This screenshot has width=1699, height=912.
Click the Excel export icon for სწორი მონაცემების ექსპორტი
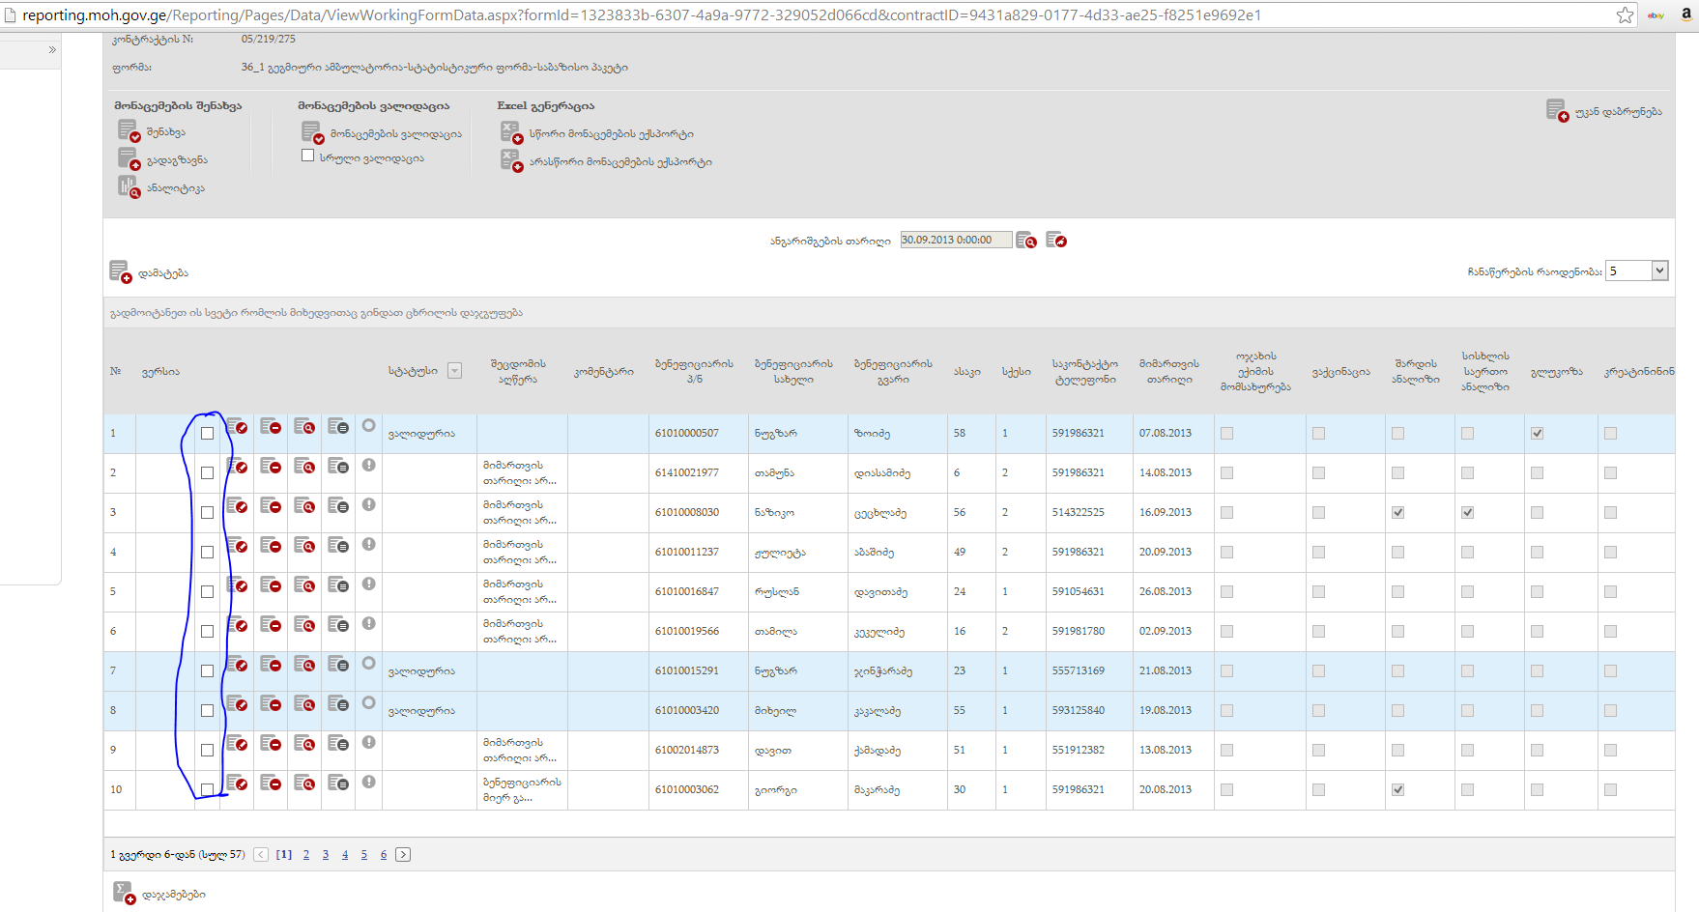tap(510, 133)
